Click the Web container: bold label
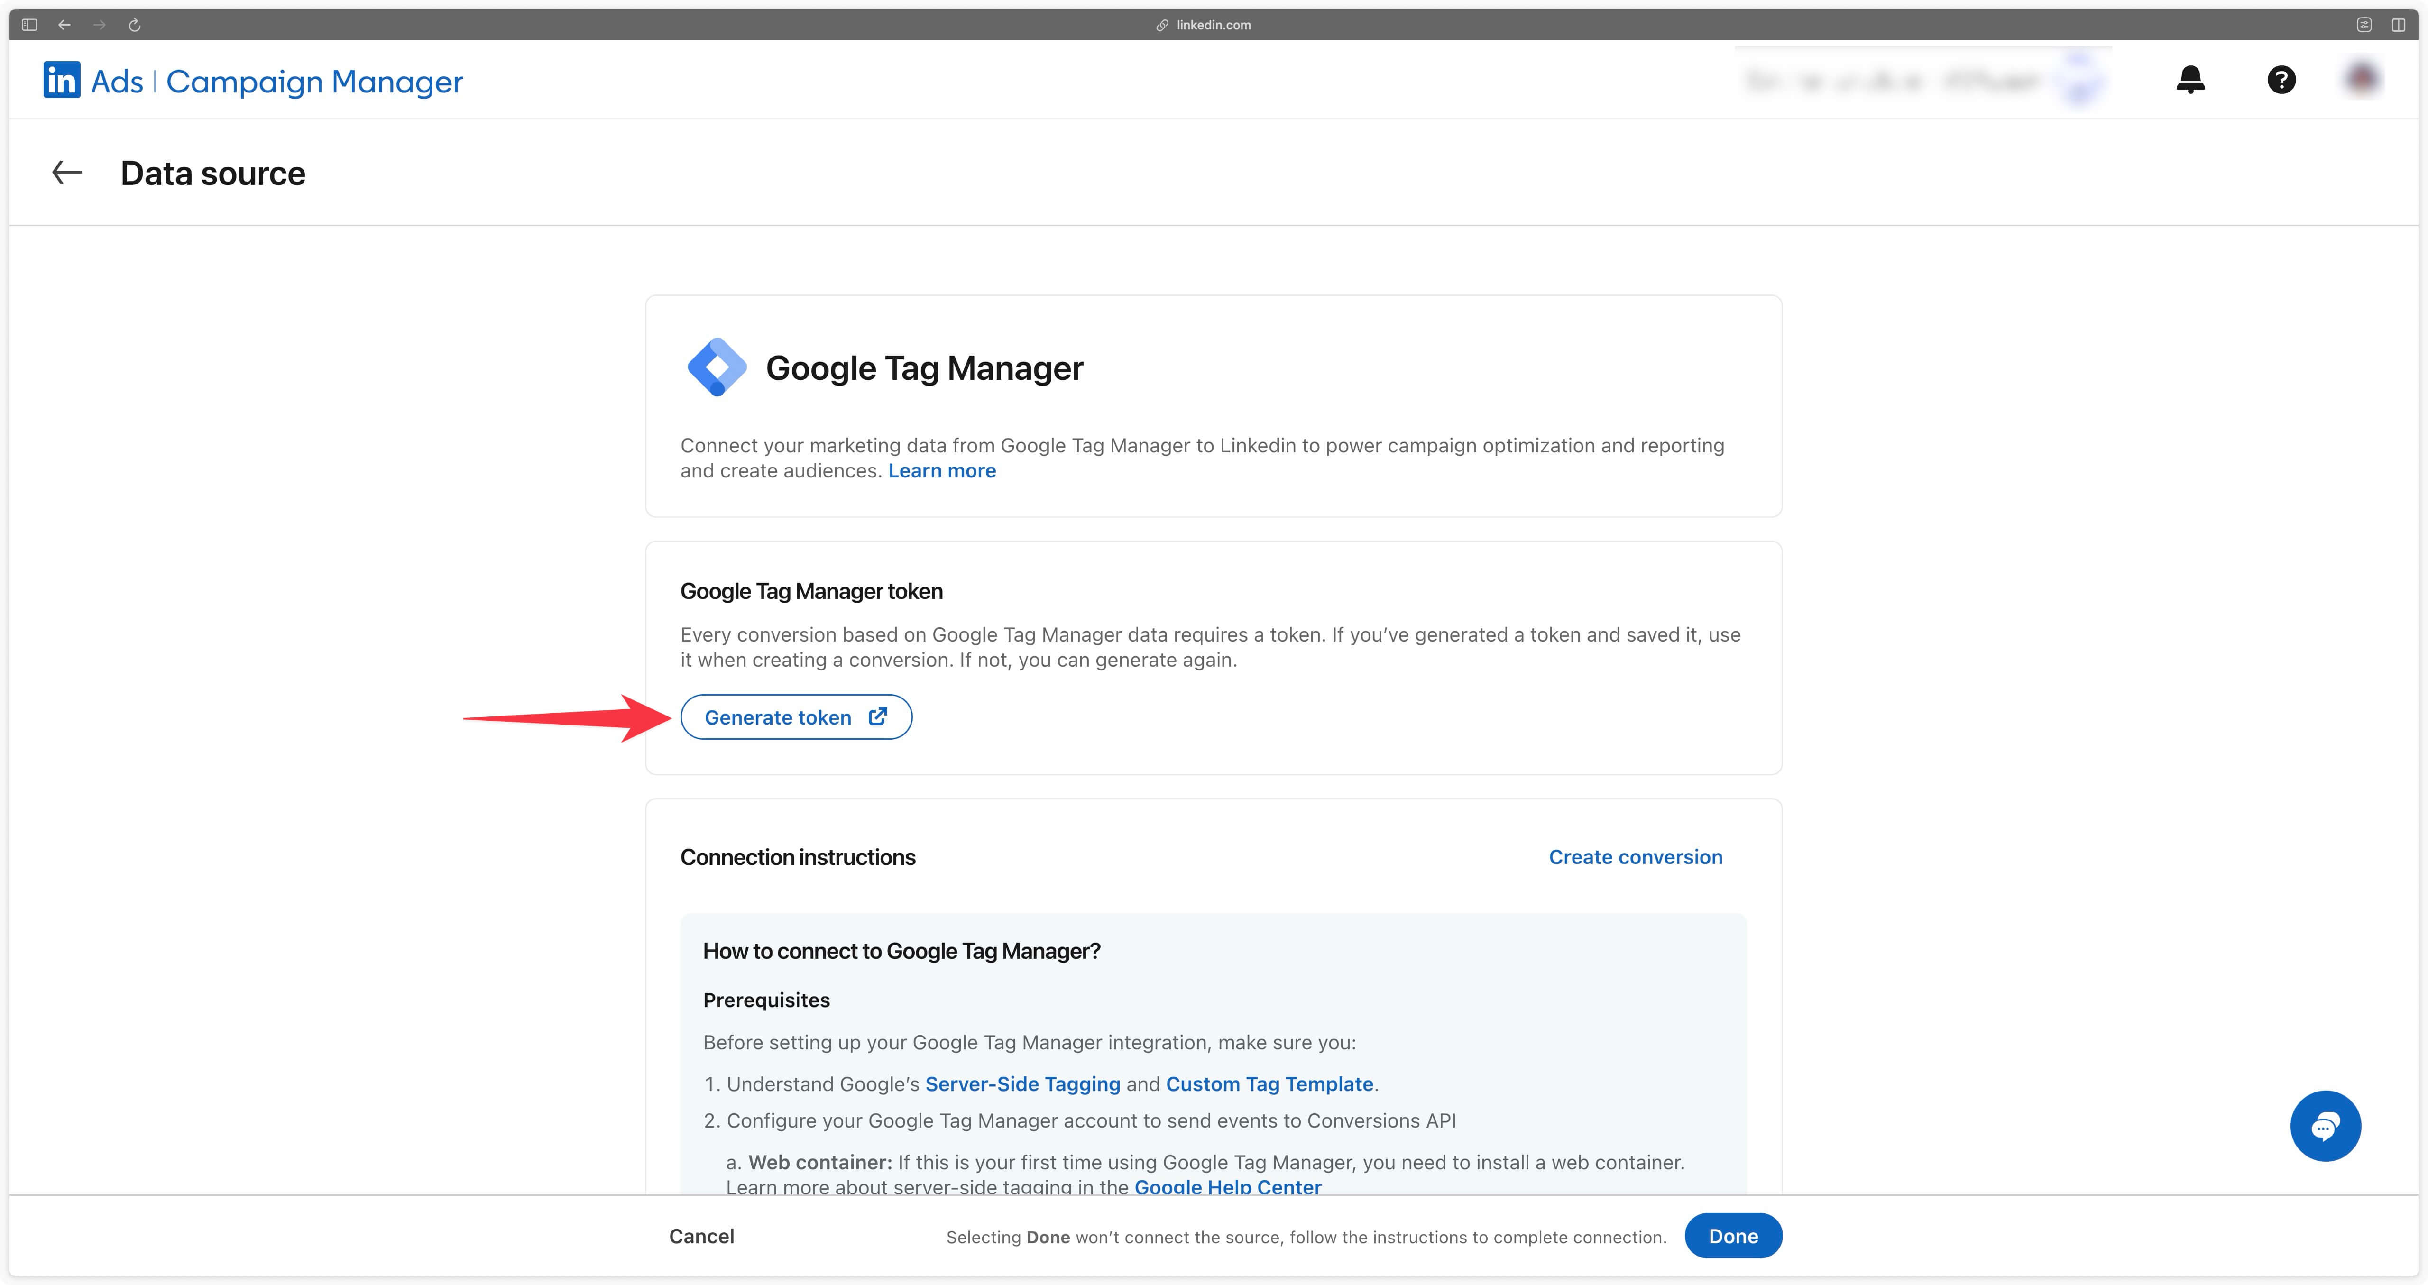Image resolution: width=2428 pixels, height=1285 pixels. click(x=820, y=1163)
